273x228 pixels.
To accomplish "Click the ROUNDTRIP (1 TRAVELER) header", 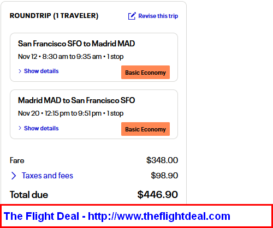I will tap(54, 16).
